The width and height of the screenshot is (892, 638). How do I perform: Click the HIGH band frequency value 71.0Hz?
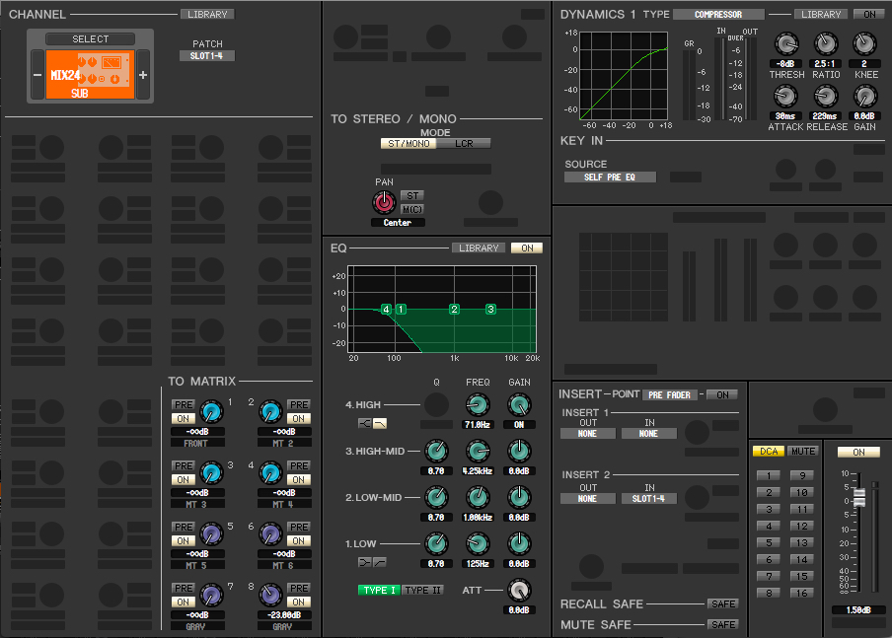tap(478, 425)
